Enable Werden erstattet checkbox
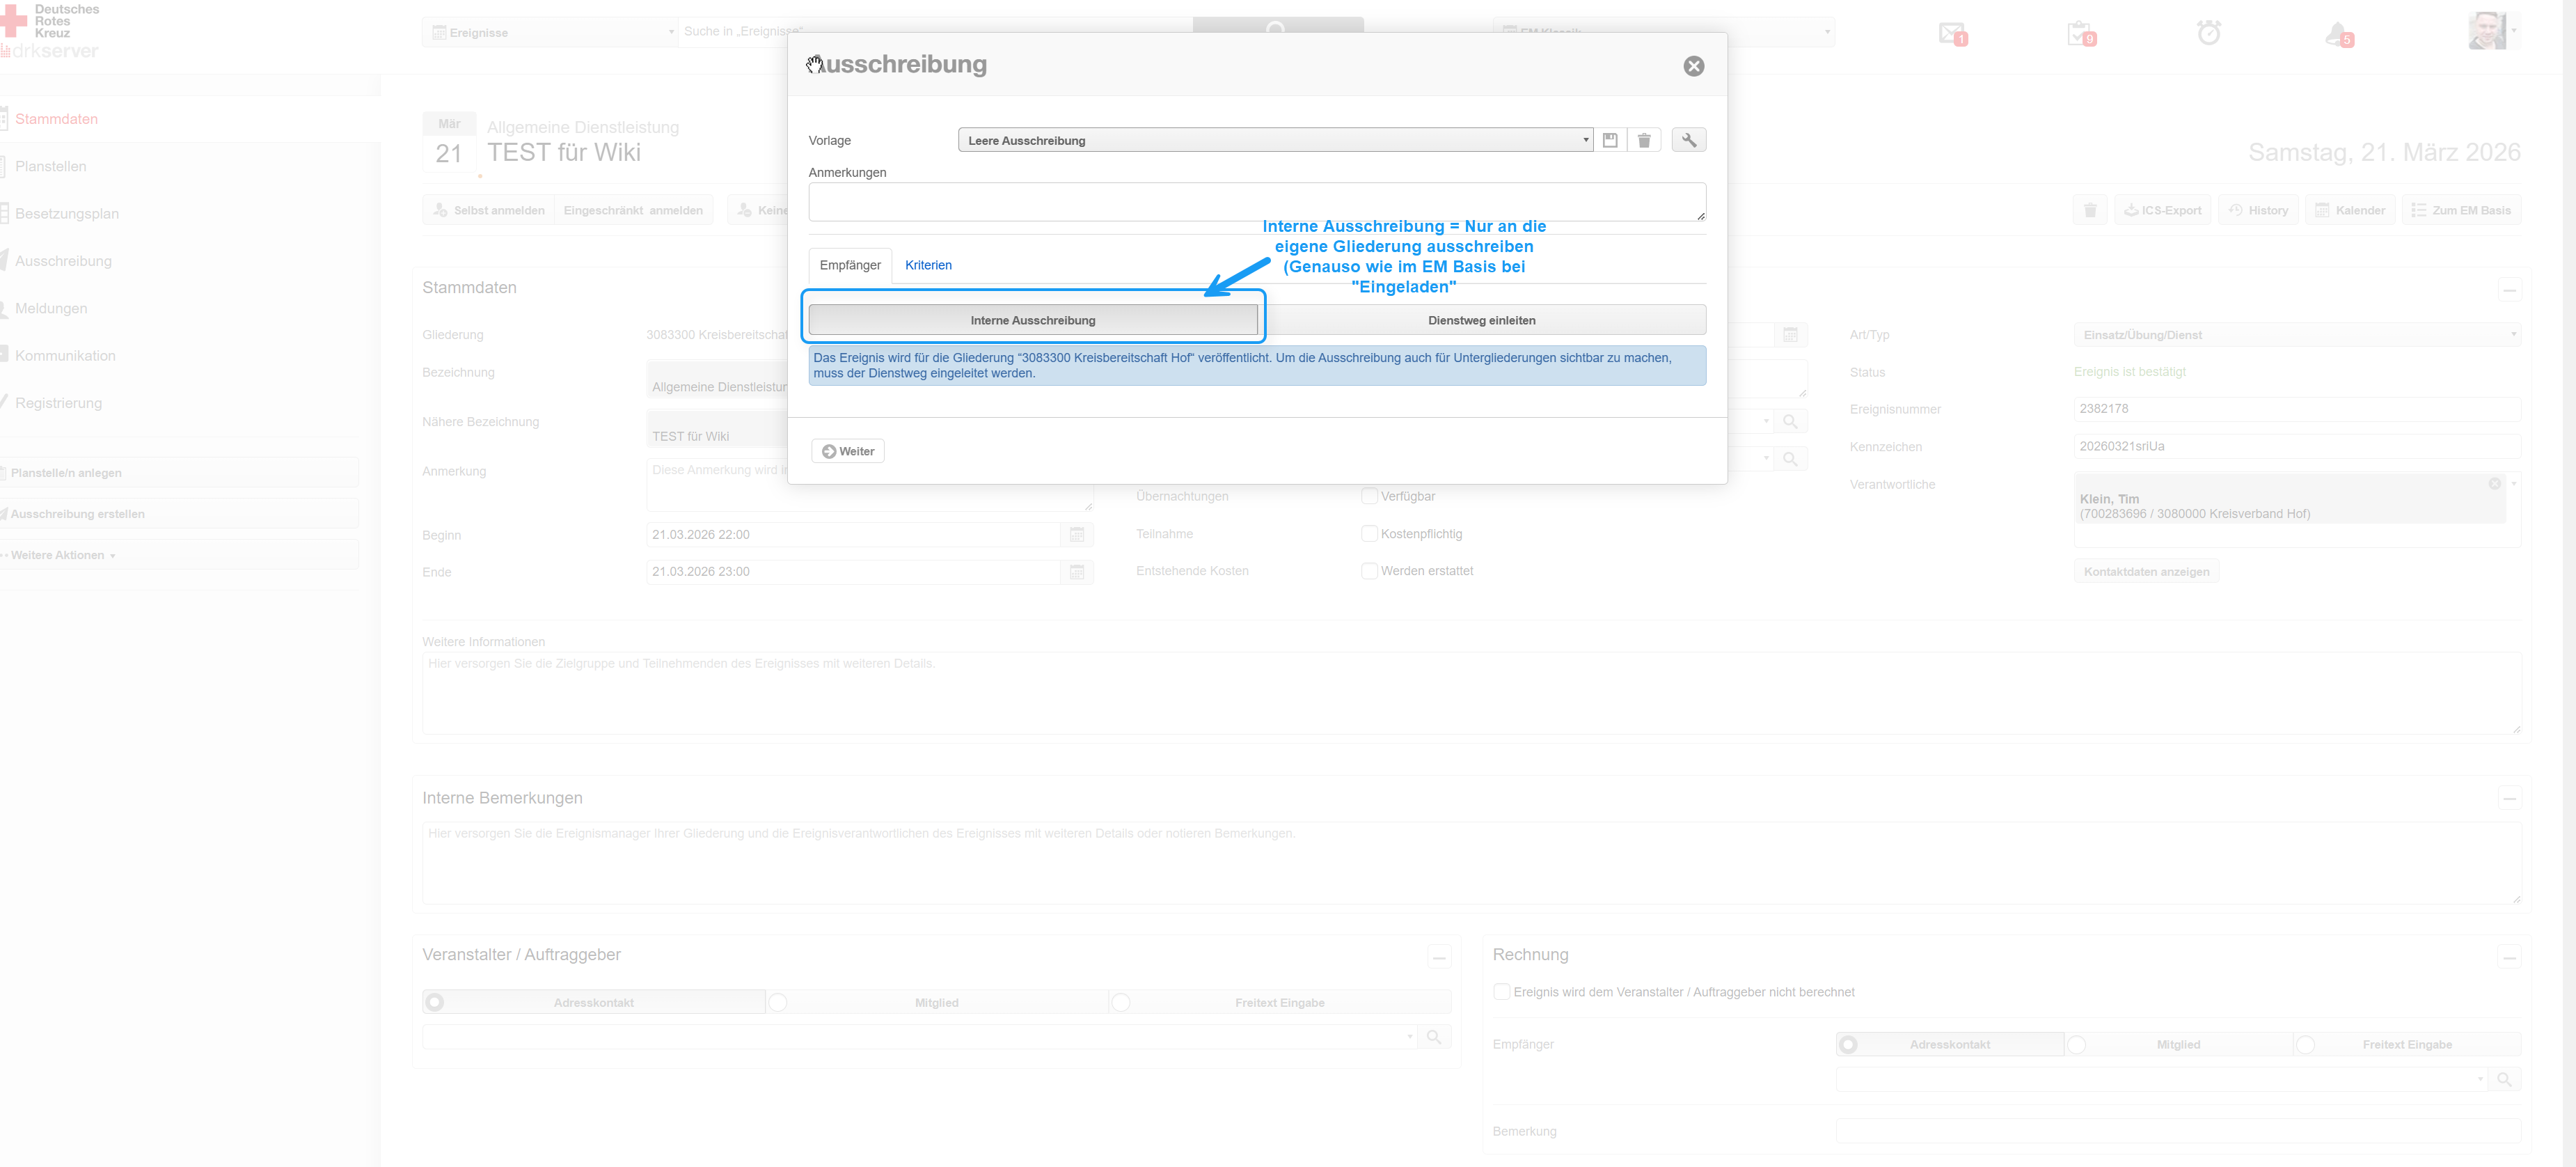Screen dimensions: 2576x1167 pyautogui.click(x=1369, y=571)
